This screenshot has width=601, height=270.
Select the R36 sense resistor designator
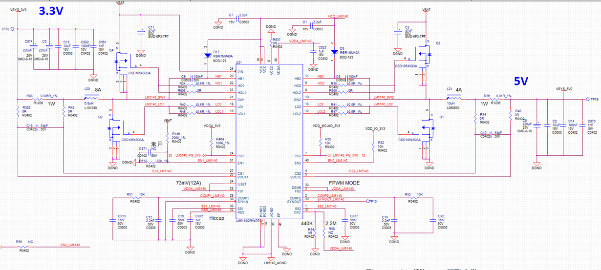coord(487,96)
